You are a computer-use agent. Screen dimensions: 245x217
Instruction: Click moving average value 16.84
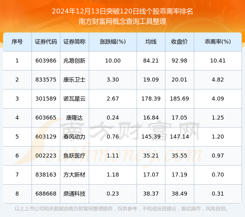point(151,118)
